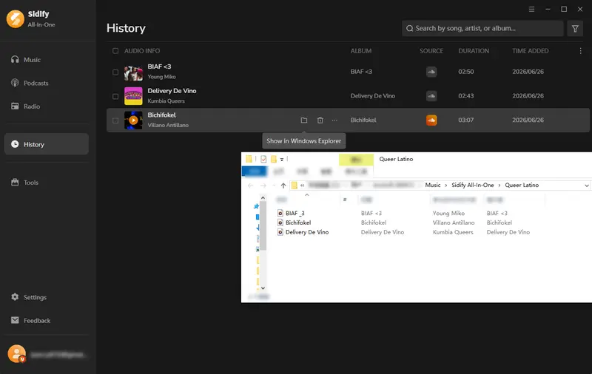Click the Explorer forward arrow
The image size is (592, 374).
click(x=263, y=186)
